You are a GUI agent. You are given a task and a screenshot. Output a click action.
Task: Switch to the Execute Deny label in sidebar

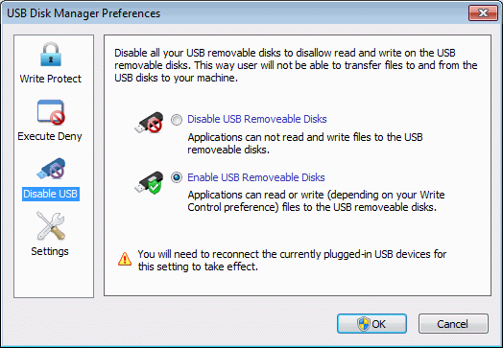(50, 136)
